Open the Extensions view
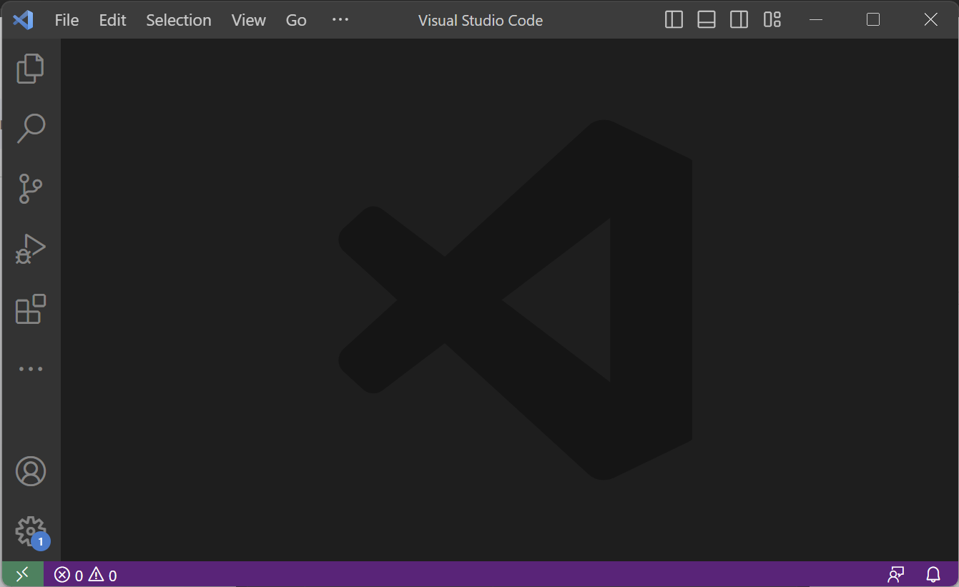This screenshot has width=959, height=587. pyautogui.click(x=30, y=309)
